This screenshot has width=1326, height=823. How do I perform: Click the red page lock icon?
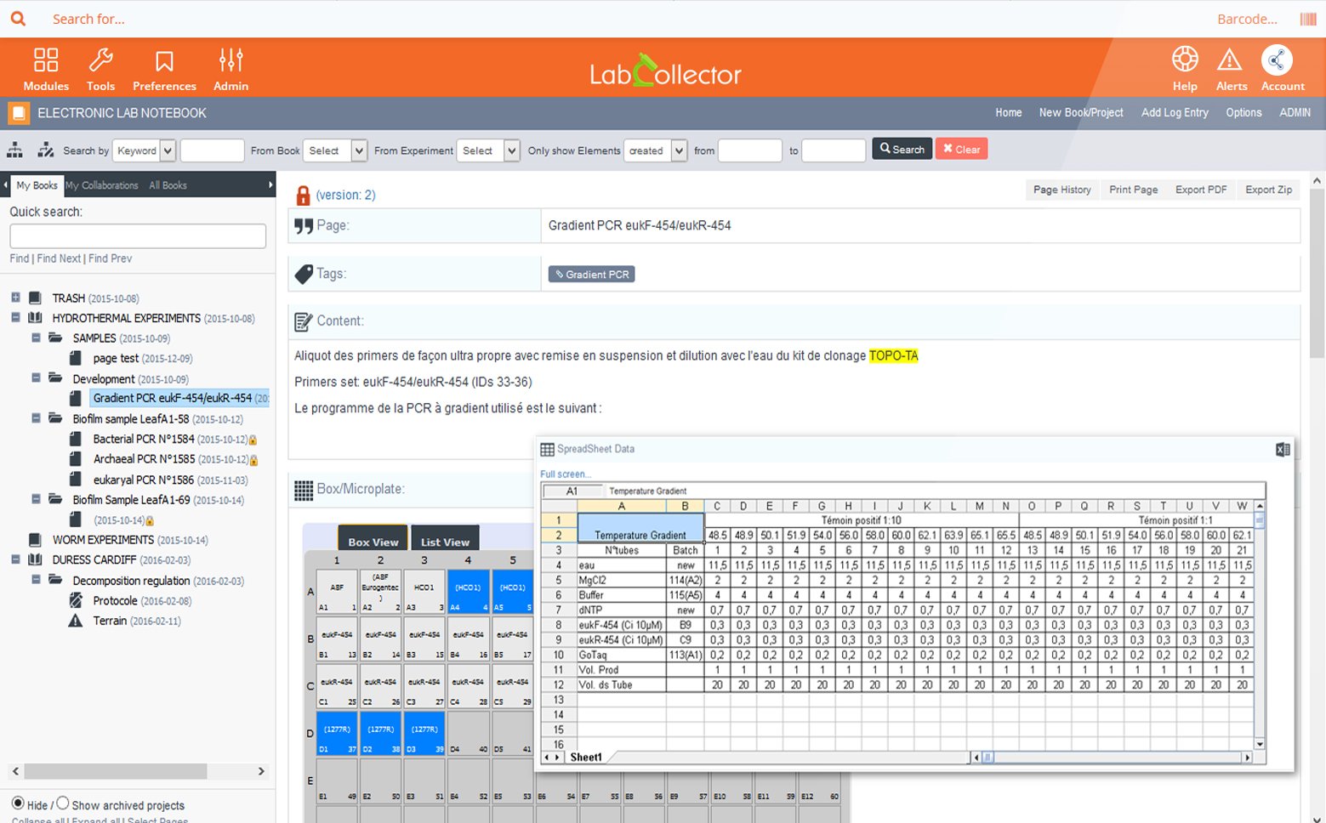point(303,196)
